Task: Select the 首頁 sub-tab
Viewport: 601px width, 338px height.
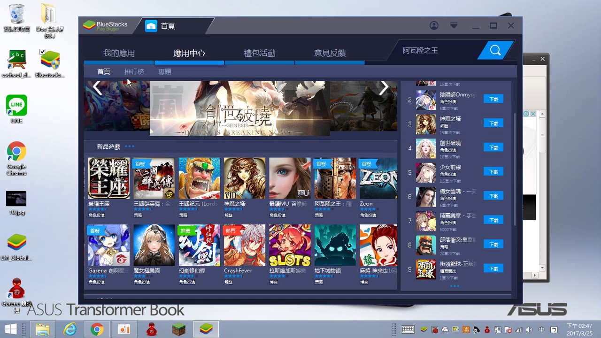Action: point(104,72)
